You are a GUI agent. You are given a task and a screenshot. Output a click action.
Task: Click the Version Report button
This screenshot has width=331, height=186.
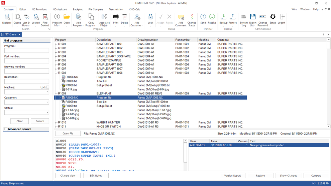[232, 176]
